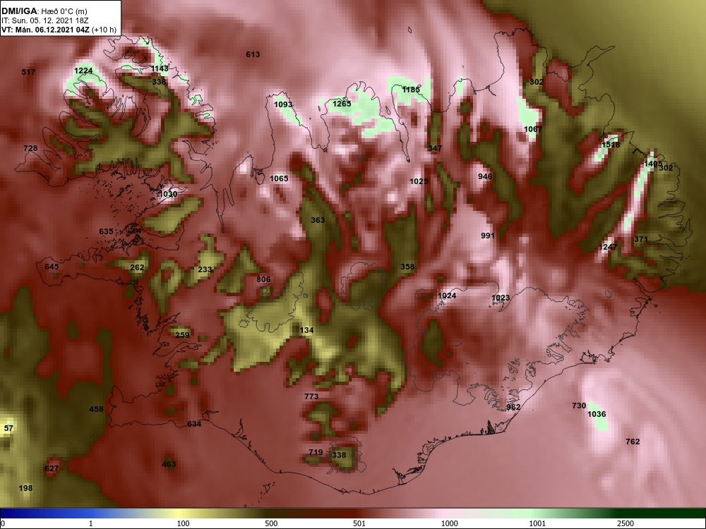Screen dimensions: 706x529
Task: Click the 'IT: Sun. 05. 12. 2021 18Z' line
Action: (44, 20)
